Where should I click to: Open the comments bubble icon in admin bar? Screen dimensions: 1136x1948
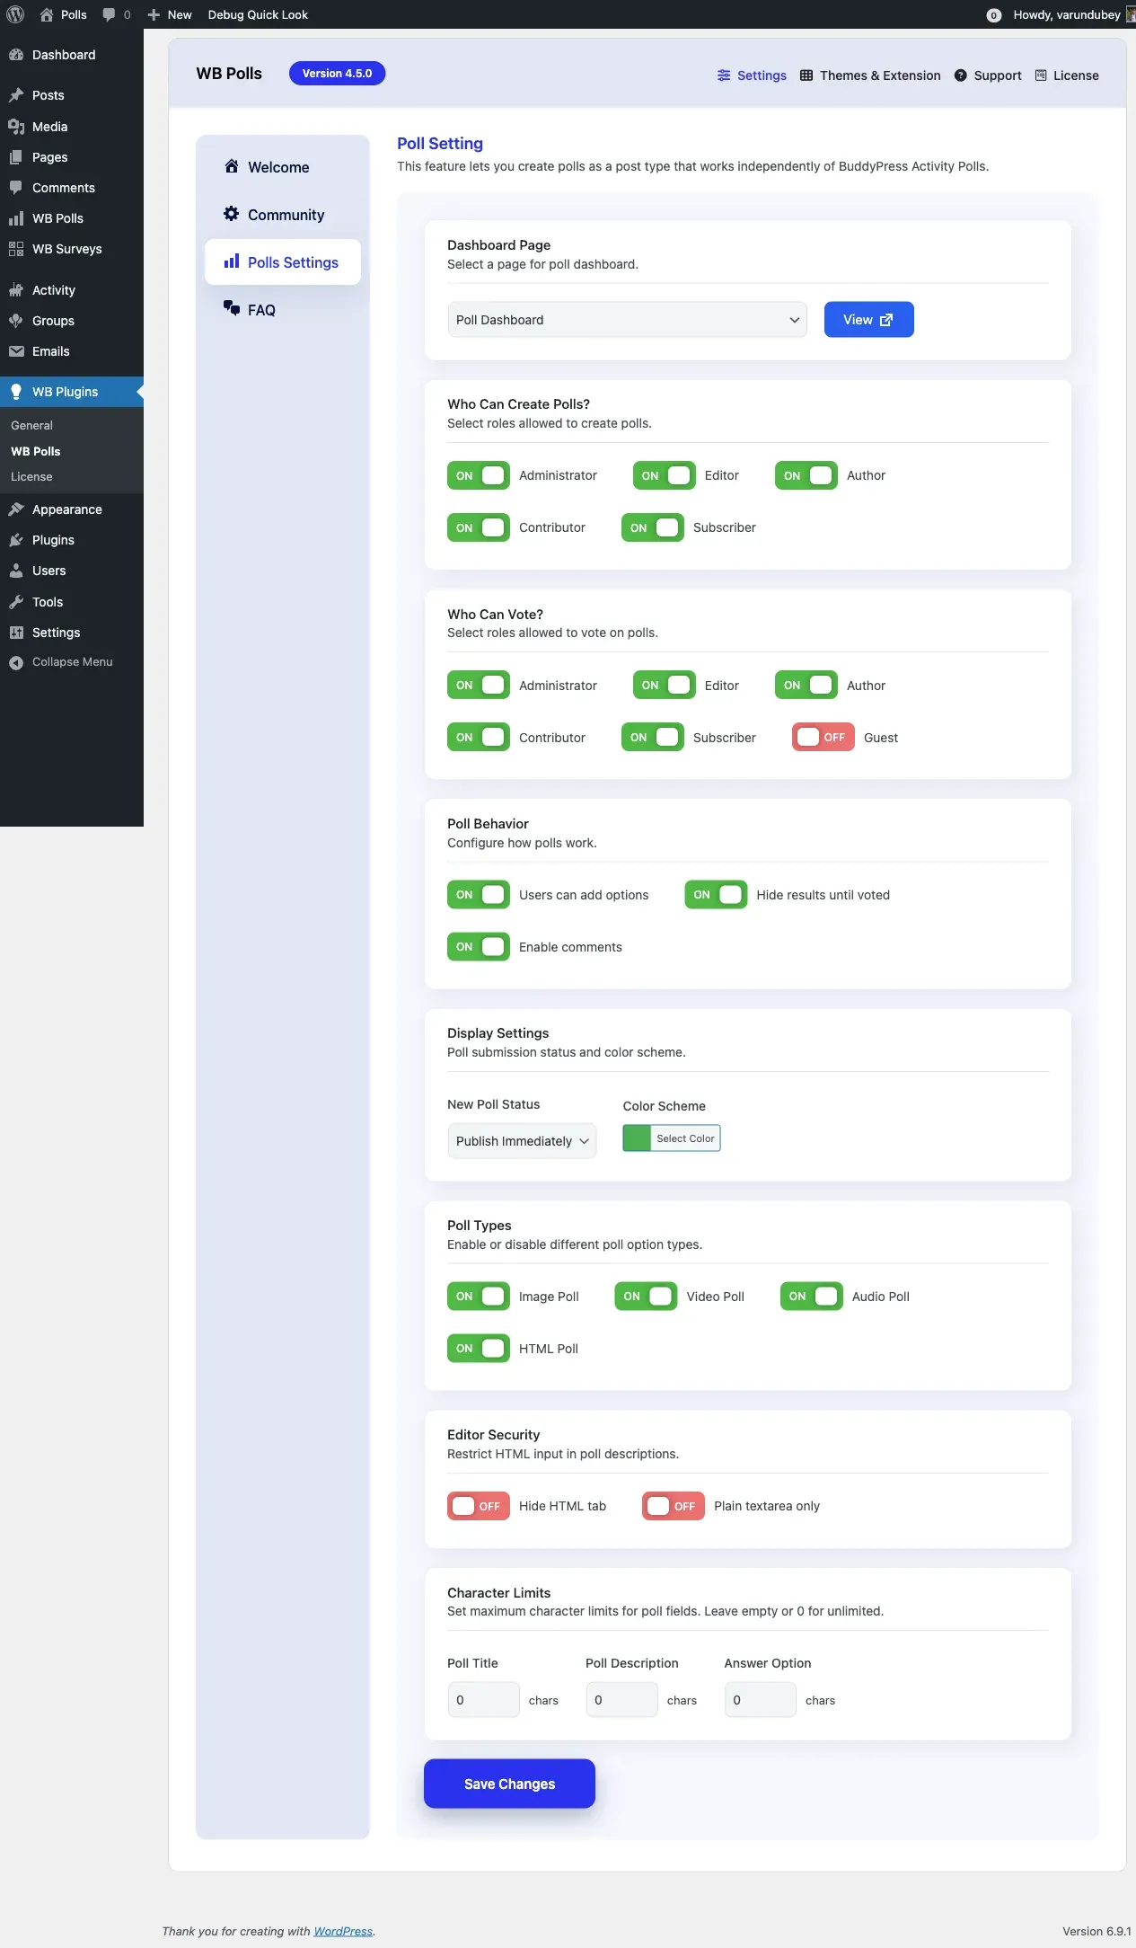coord(109,14)
